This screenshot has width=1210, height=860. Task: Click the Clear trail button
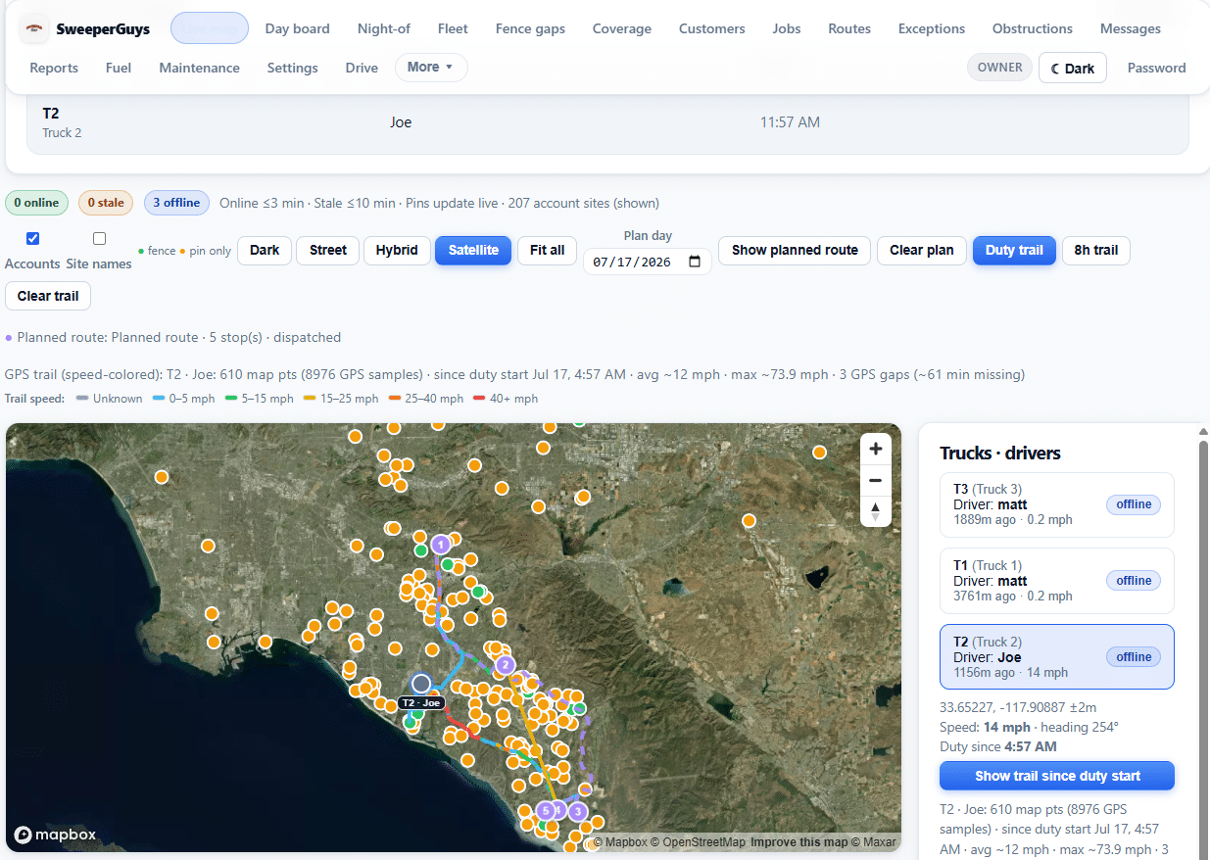point(48,296)
